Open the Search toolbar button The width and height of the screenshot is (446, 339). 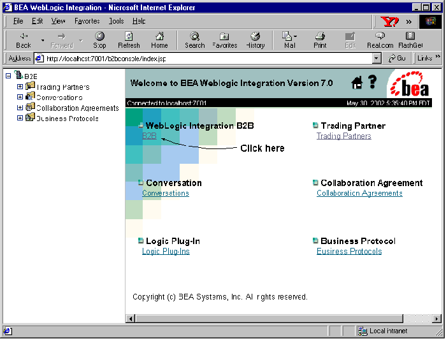195,40
